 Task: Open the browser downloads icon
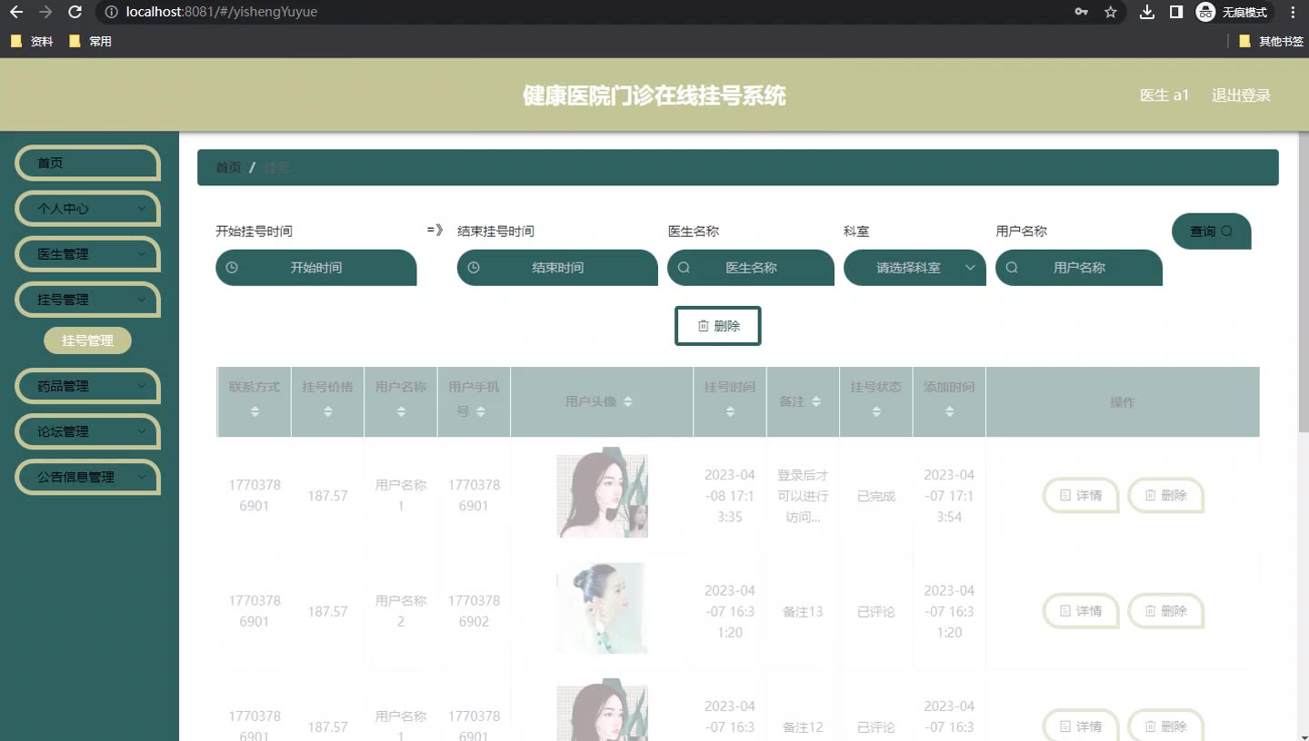tap(1147, 12)
